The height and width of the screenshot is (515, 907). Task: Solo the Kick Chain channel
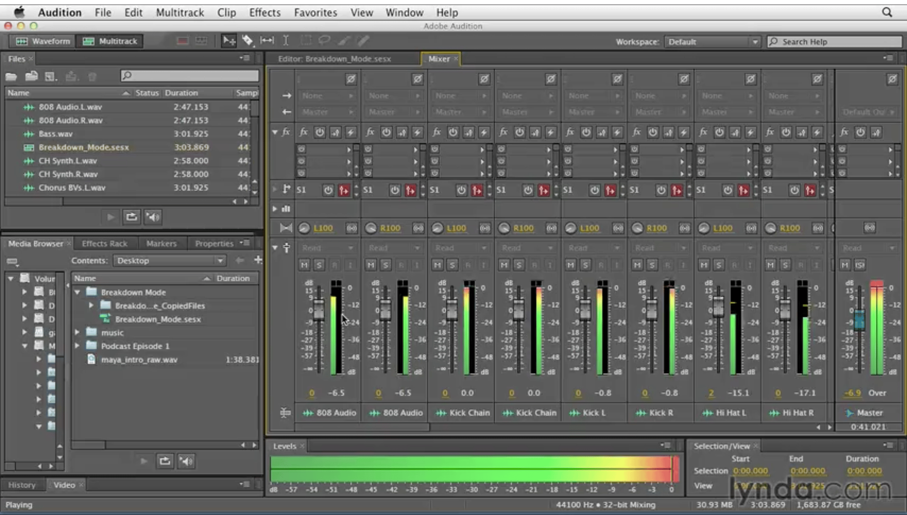pos(451,265)
